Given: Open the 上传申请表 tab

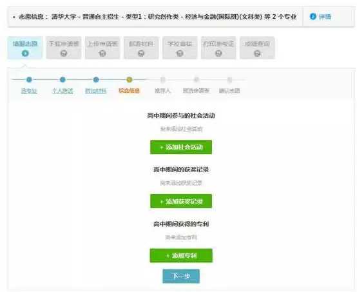Looking at the screenshot, I should (x=102, y=48).
